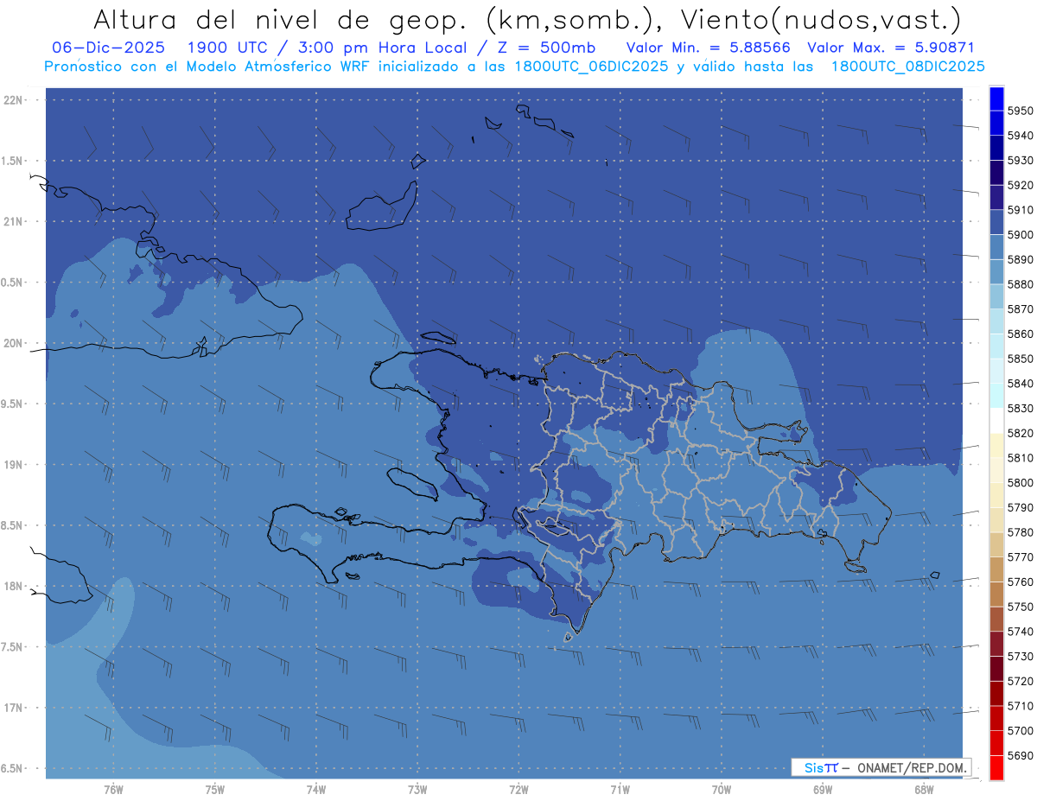Click the "75W" longitude label
The width and height of the screenshot is (1037, 801).
tap(214, 789)
